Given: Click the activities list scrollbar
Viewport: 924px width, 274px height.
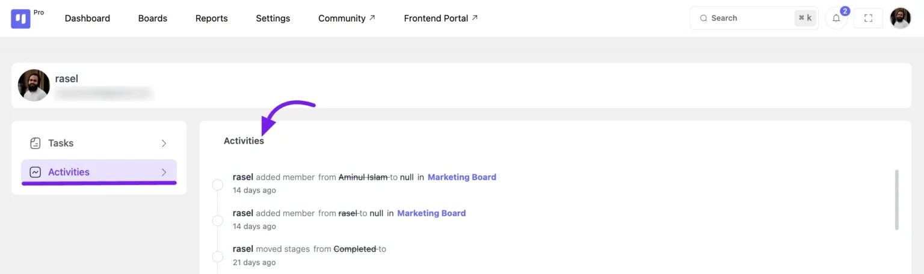Looking at the screenshot, I should pyautogui.click(x=896, y=199).
